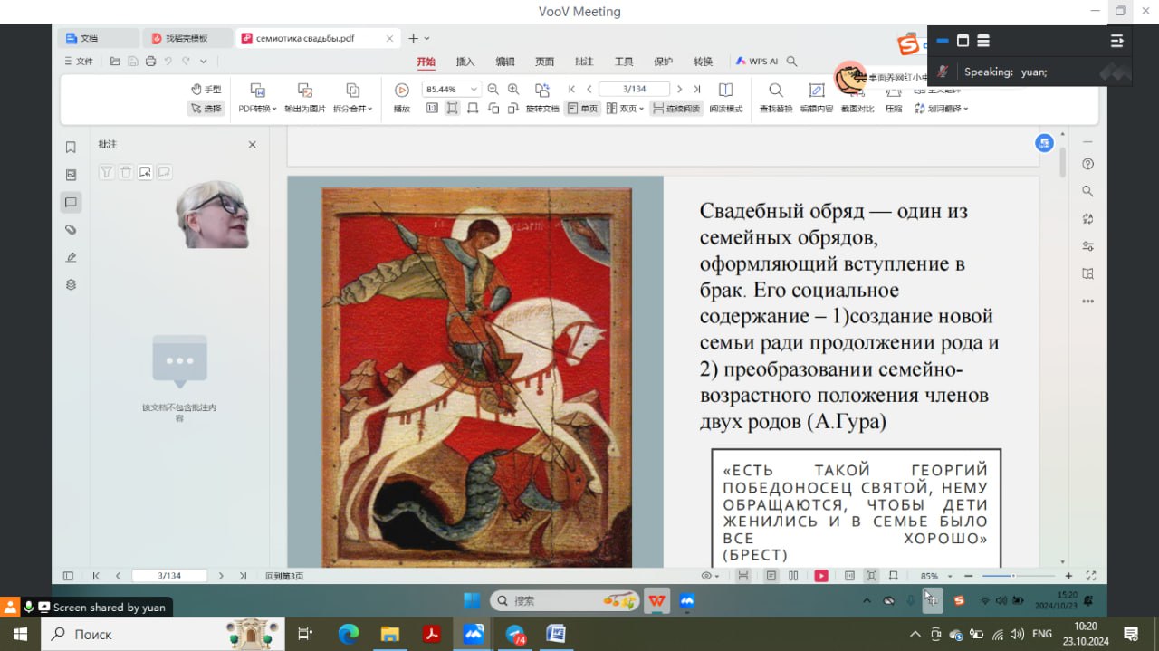Open the 文件 file menu
This screenshot has height=651, width=1159.
coord(79,62)
